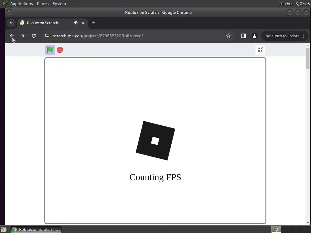Click Chrome icon in bottom panel tray
This screenshot has height=233, width=311.
(x=276, y=229)
